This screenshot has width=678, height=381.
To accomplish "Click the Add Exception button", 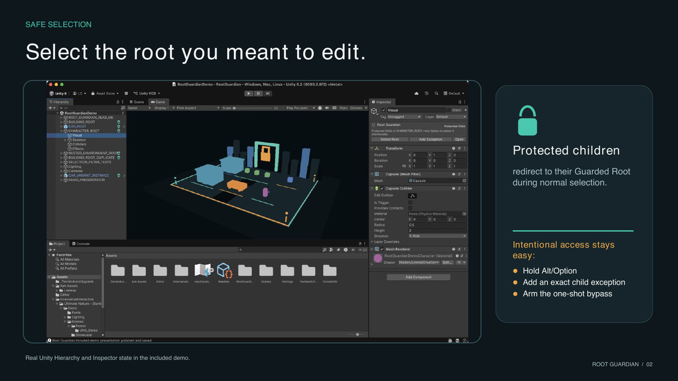I will (431, 139).
